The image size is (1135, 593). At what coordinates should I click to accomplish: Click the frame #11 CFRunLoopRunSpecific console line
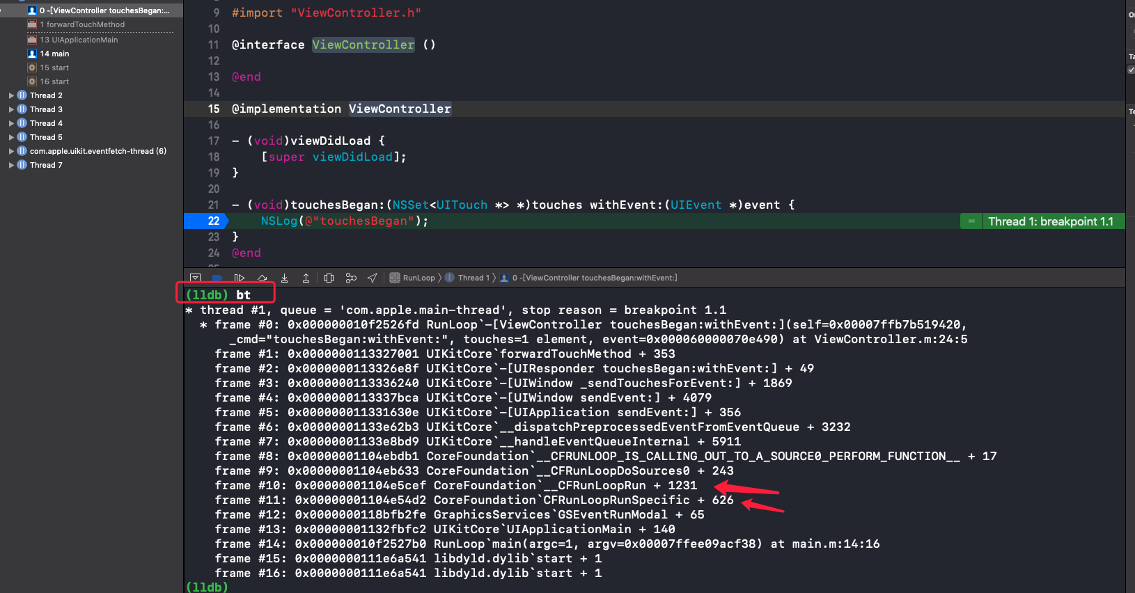pyautogui.click(x=474, y=500)
